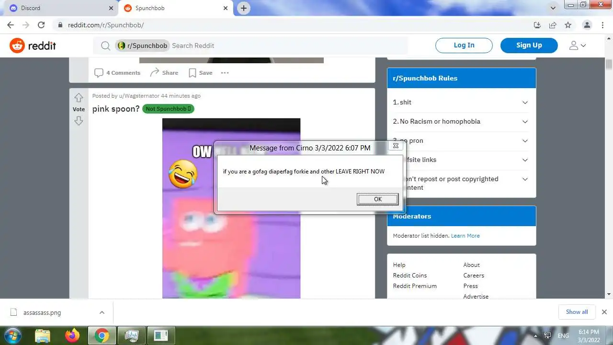This screenshot has width=613, height=345.
Task: Select the Spunchbob browser tab
Action: (175, 8)
